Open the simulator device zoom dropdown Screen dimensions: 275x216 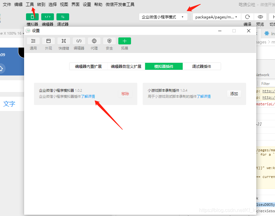tap(12, 33)
